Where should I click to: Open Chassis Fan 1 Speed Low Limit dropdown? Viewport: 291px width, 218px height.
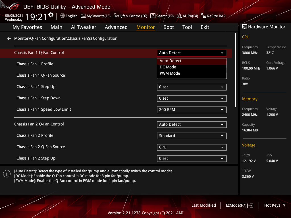[192, 110]
